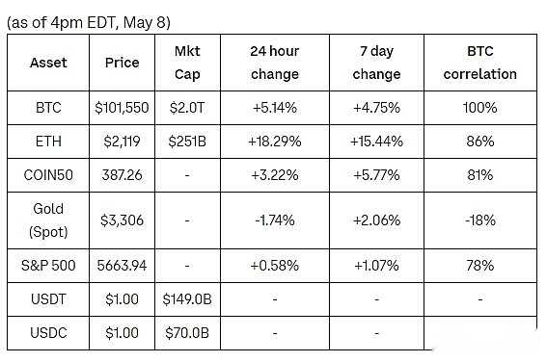Select the 24 hour change header
Viewport: 547px width, 362px height.
click(x=275, y=63)
